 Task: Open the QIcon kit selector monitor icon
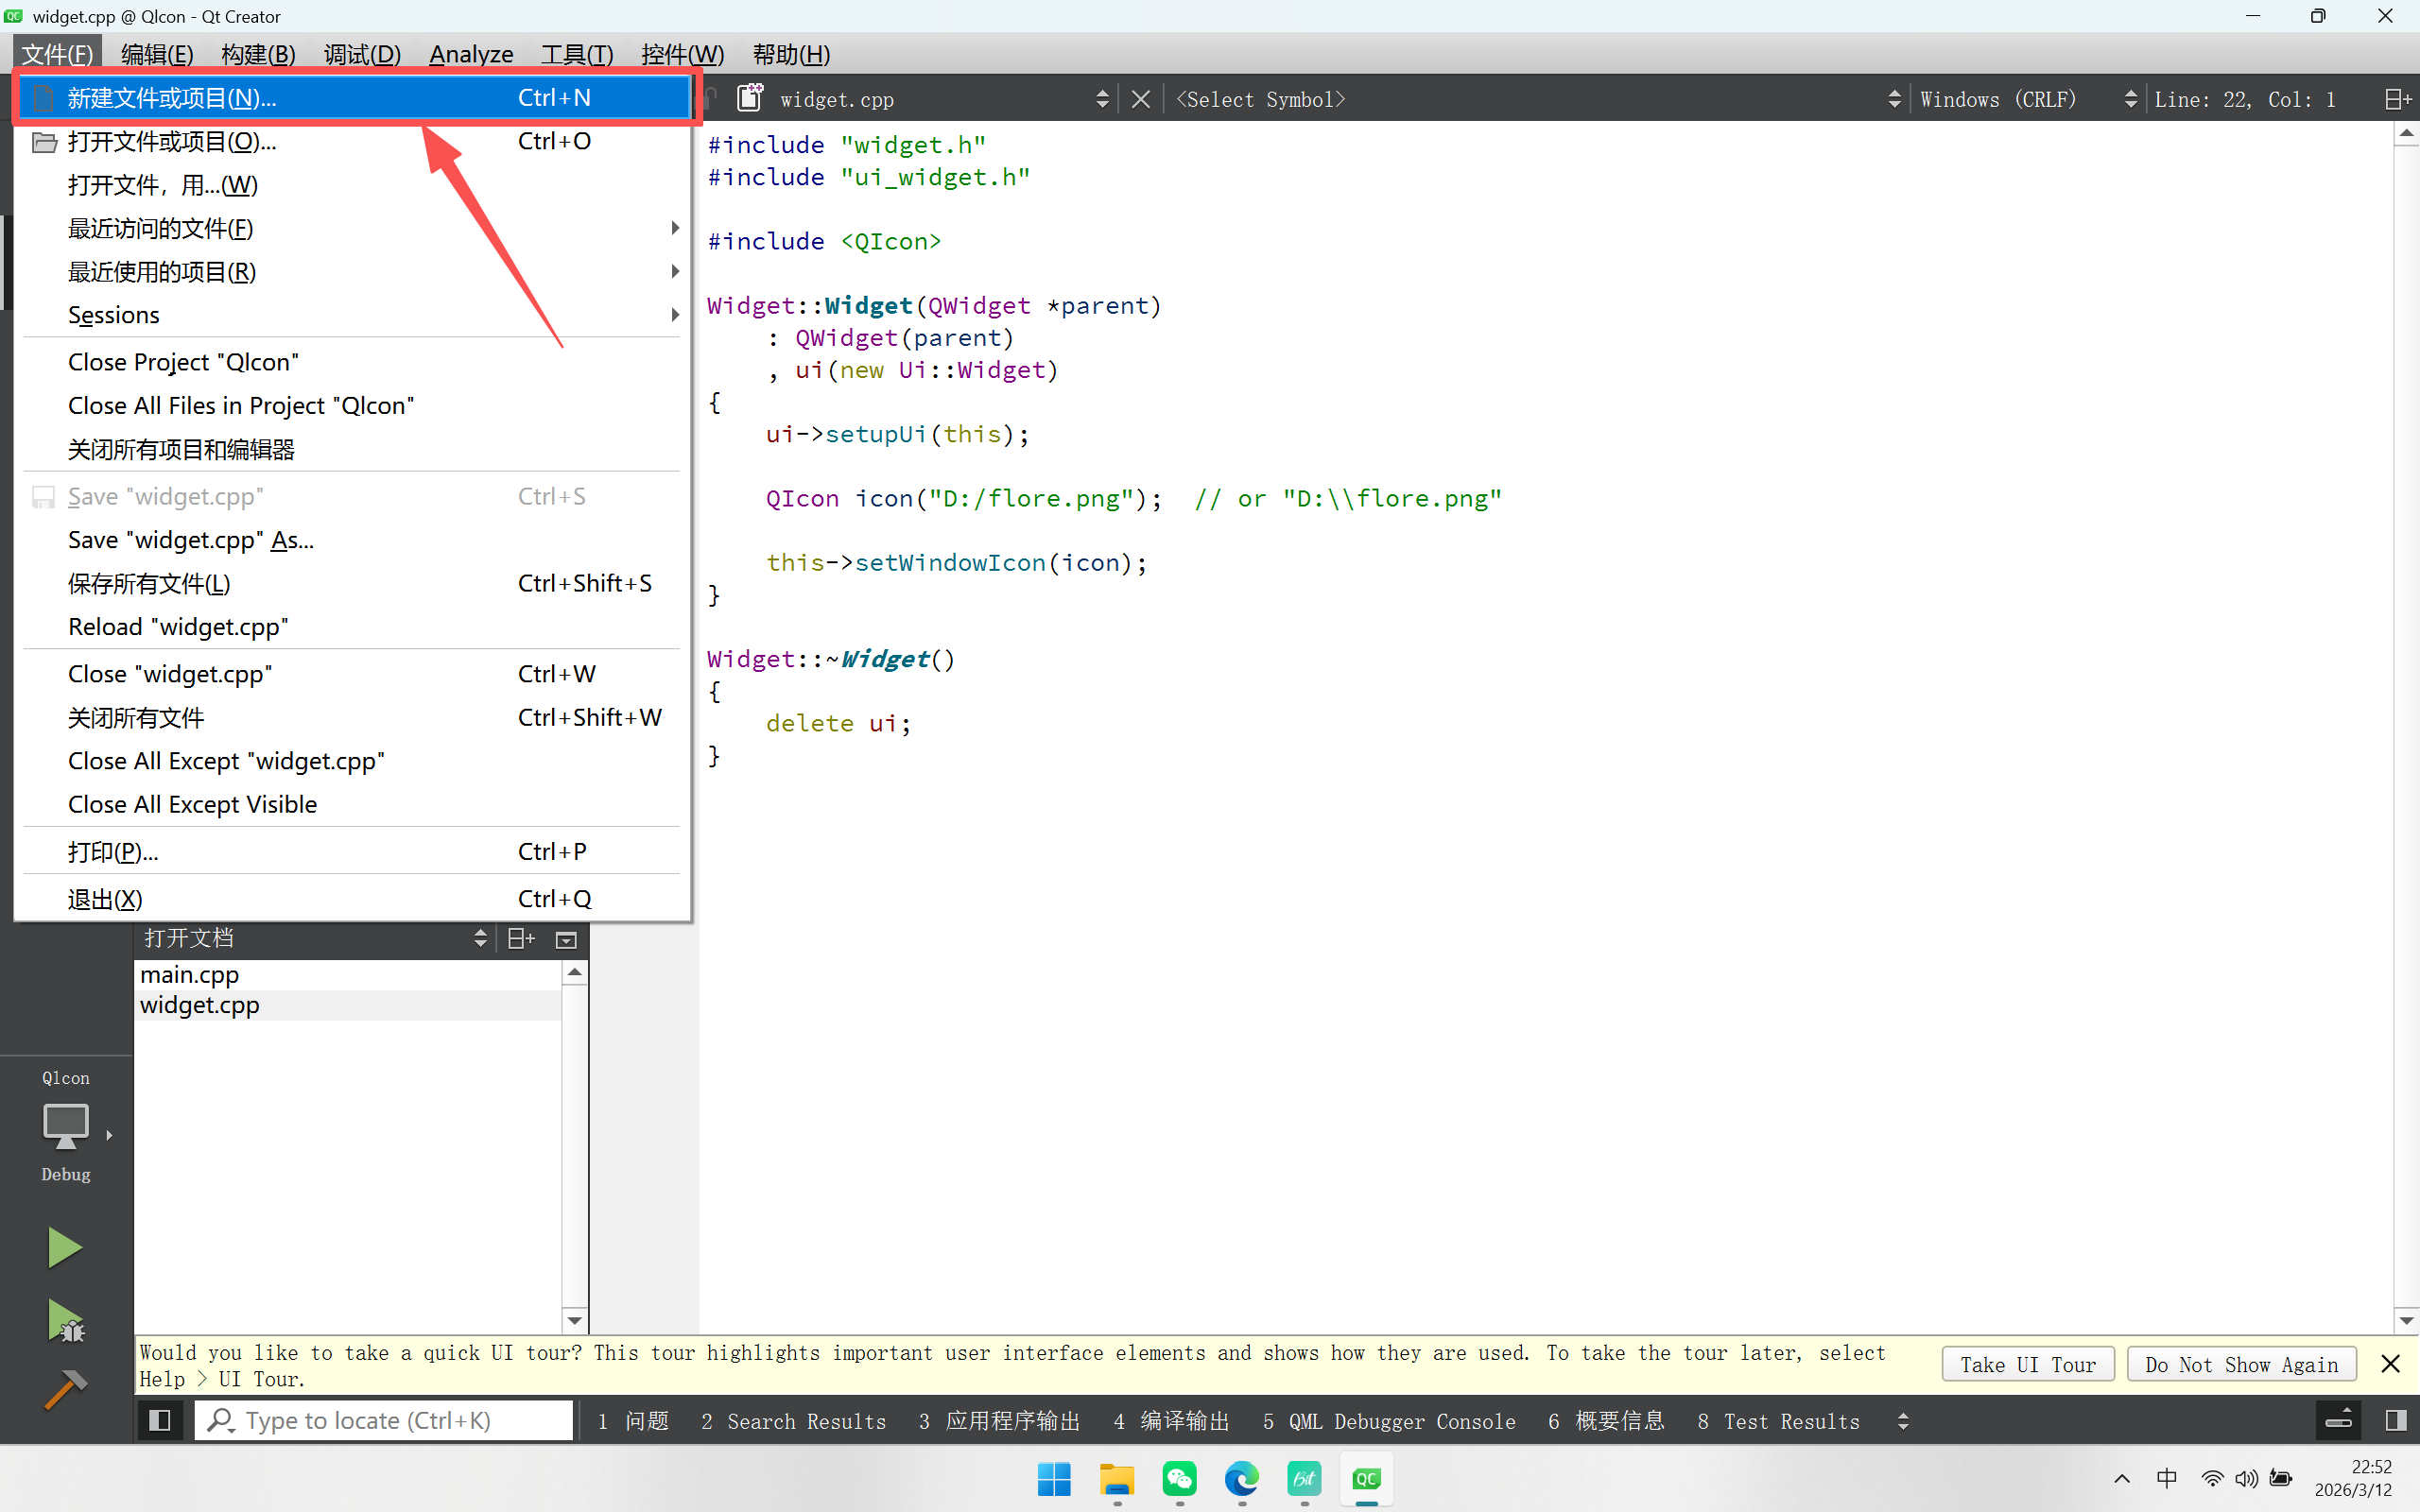pos(66,1125)
